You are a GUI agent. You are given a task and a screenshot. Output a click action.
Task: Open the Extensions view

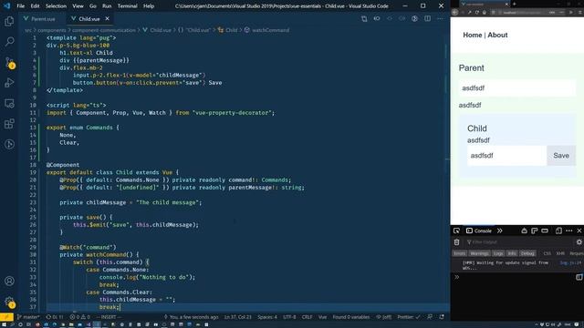click(9, 124)
